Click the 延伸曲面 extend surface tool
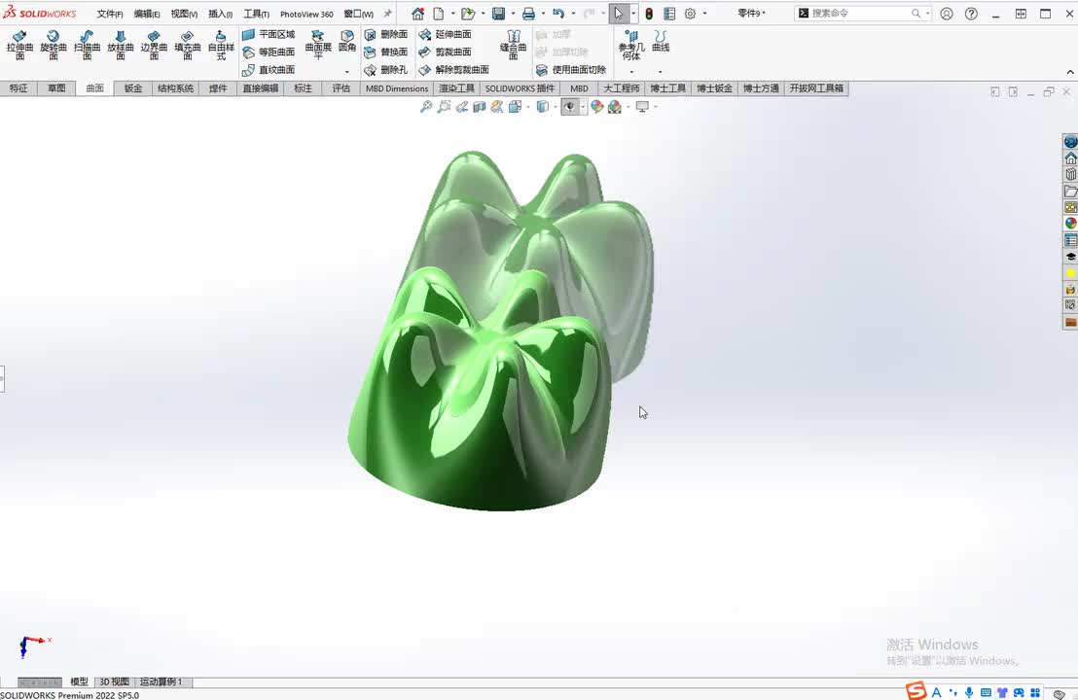This screenshot has width=1078, height=700. (x=445, y=34)
